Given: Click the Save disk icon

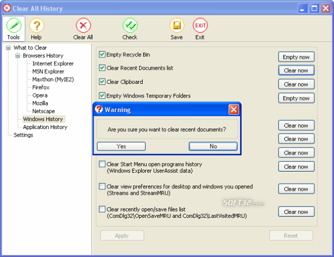Looking at the screenshot, I should tap(177, 26).
